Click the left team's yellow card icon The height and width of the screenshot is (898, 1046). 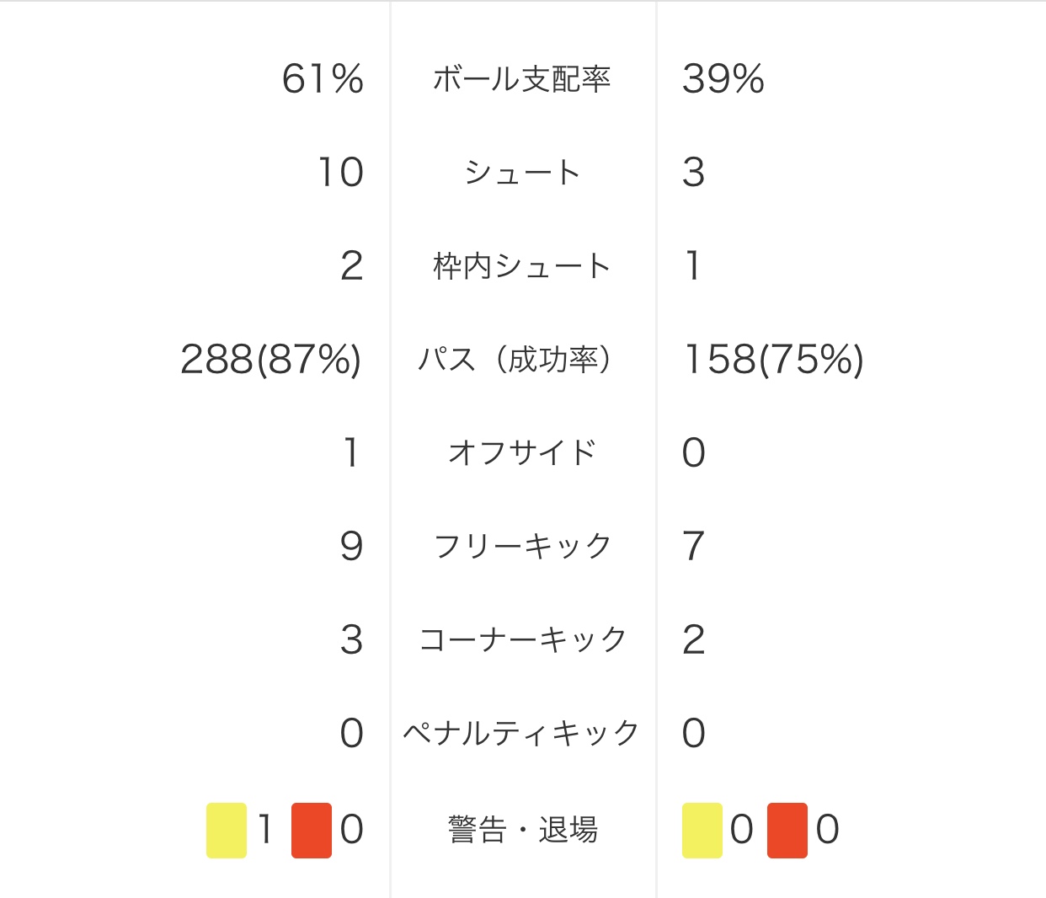pyautogui.click(x=227, y=831)
